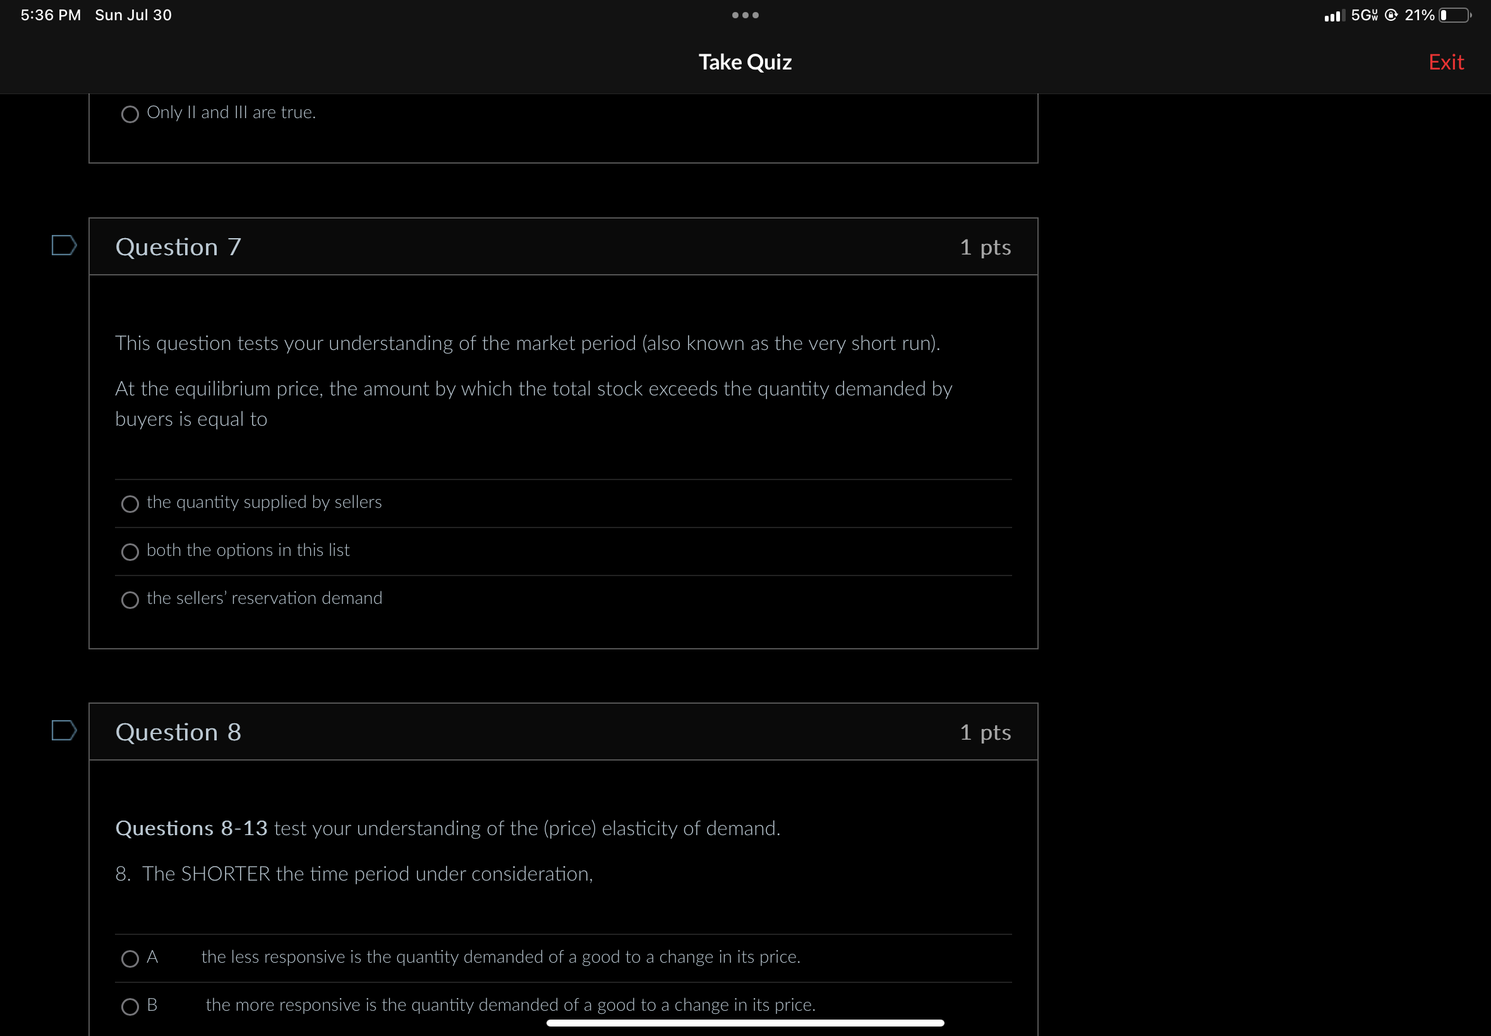Flag Question 8 with bookmark icon
1491x1036 pixels.
click(64, 730)
